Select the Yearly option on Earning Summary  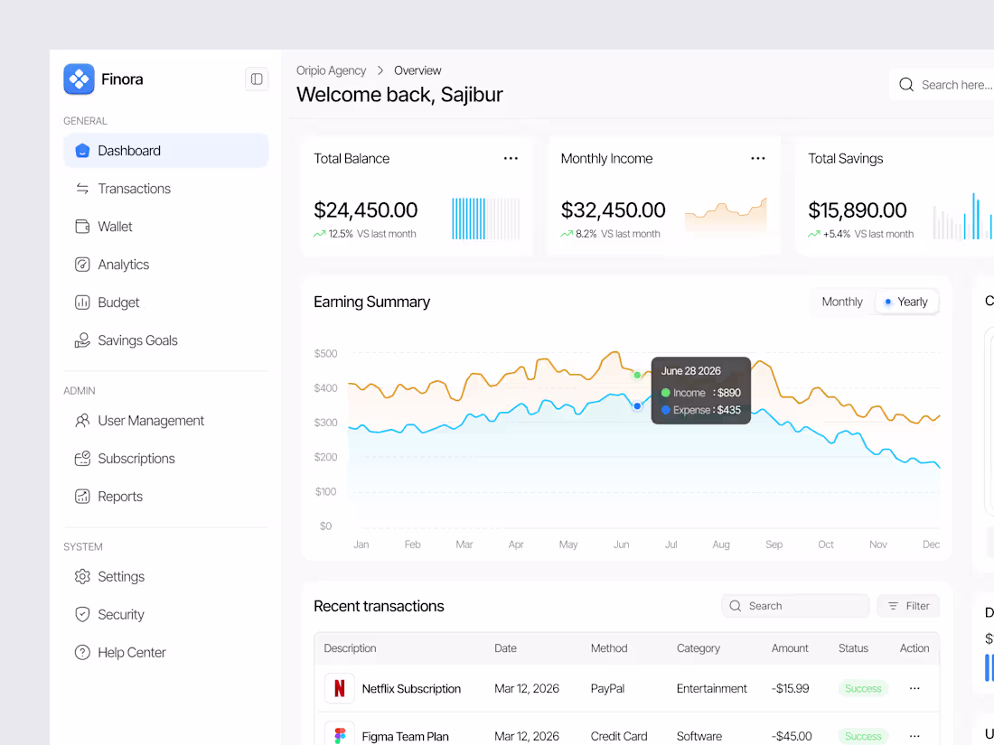(906, 302)
